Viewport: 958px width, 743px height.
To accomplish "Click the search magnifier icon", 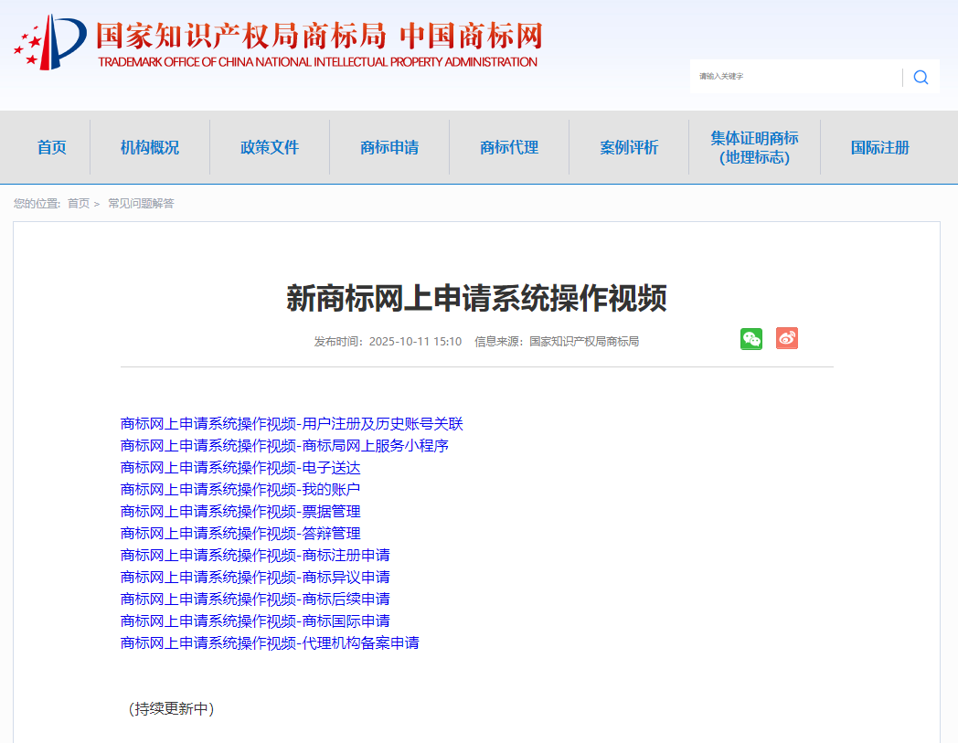I will (x=921, y=77).
